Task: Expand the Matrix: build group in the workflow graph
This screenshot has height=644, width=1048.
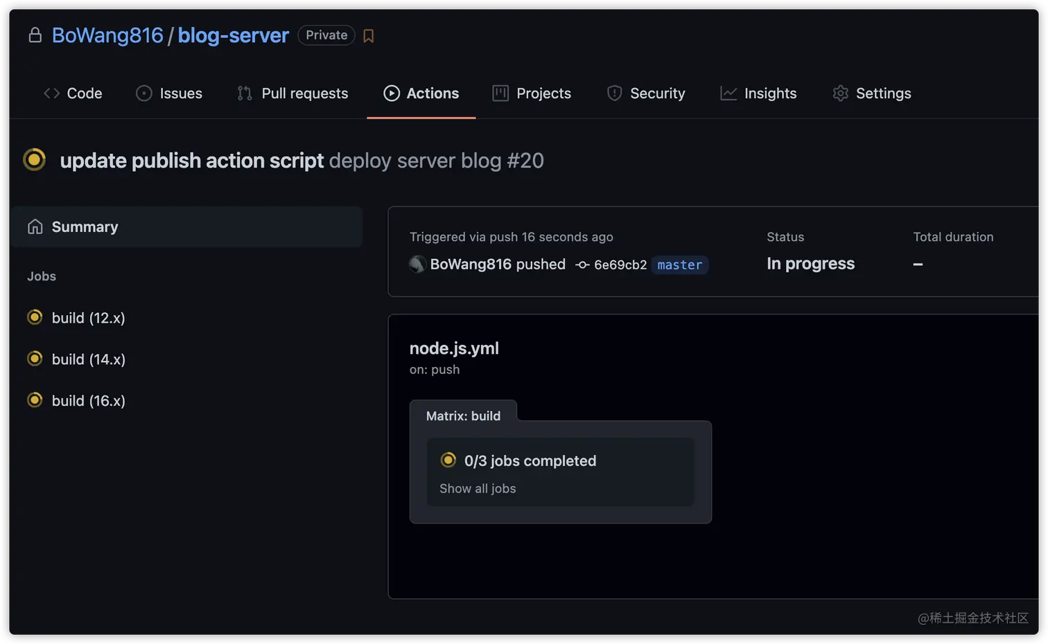Action: pos(464,415)
